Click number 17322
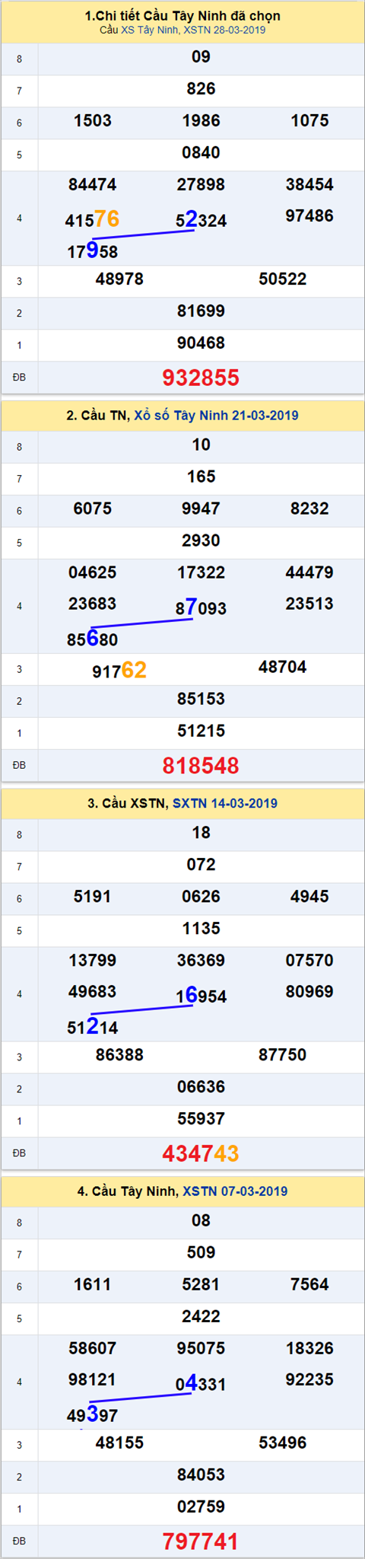The width and height of the screenshot is (365, 1559). point(201,573)
